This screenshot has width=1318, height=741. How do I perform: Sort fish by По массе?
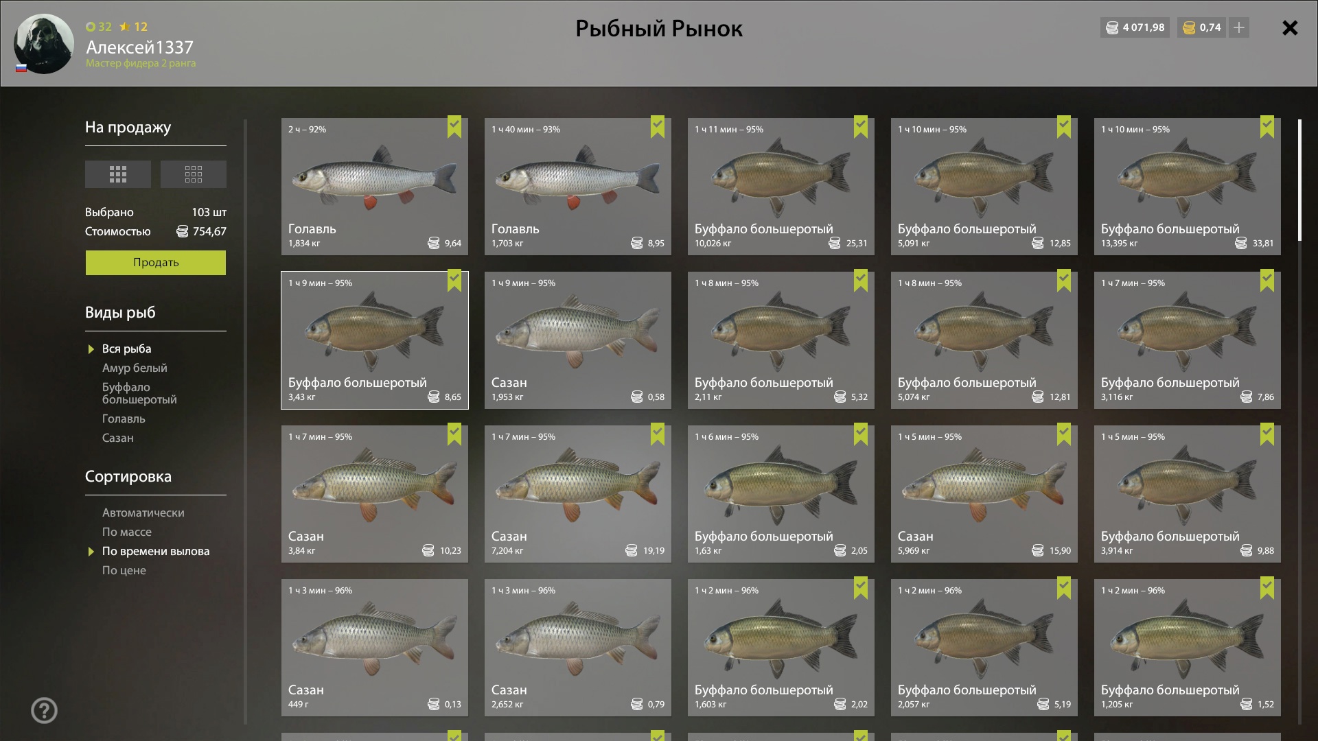point(127,532)
